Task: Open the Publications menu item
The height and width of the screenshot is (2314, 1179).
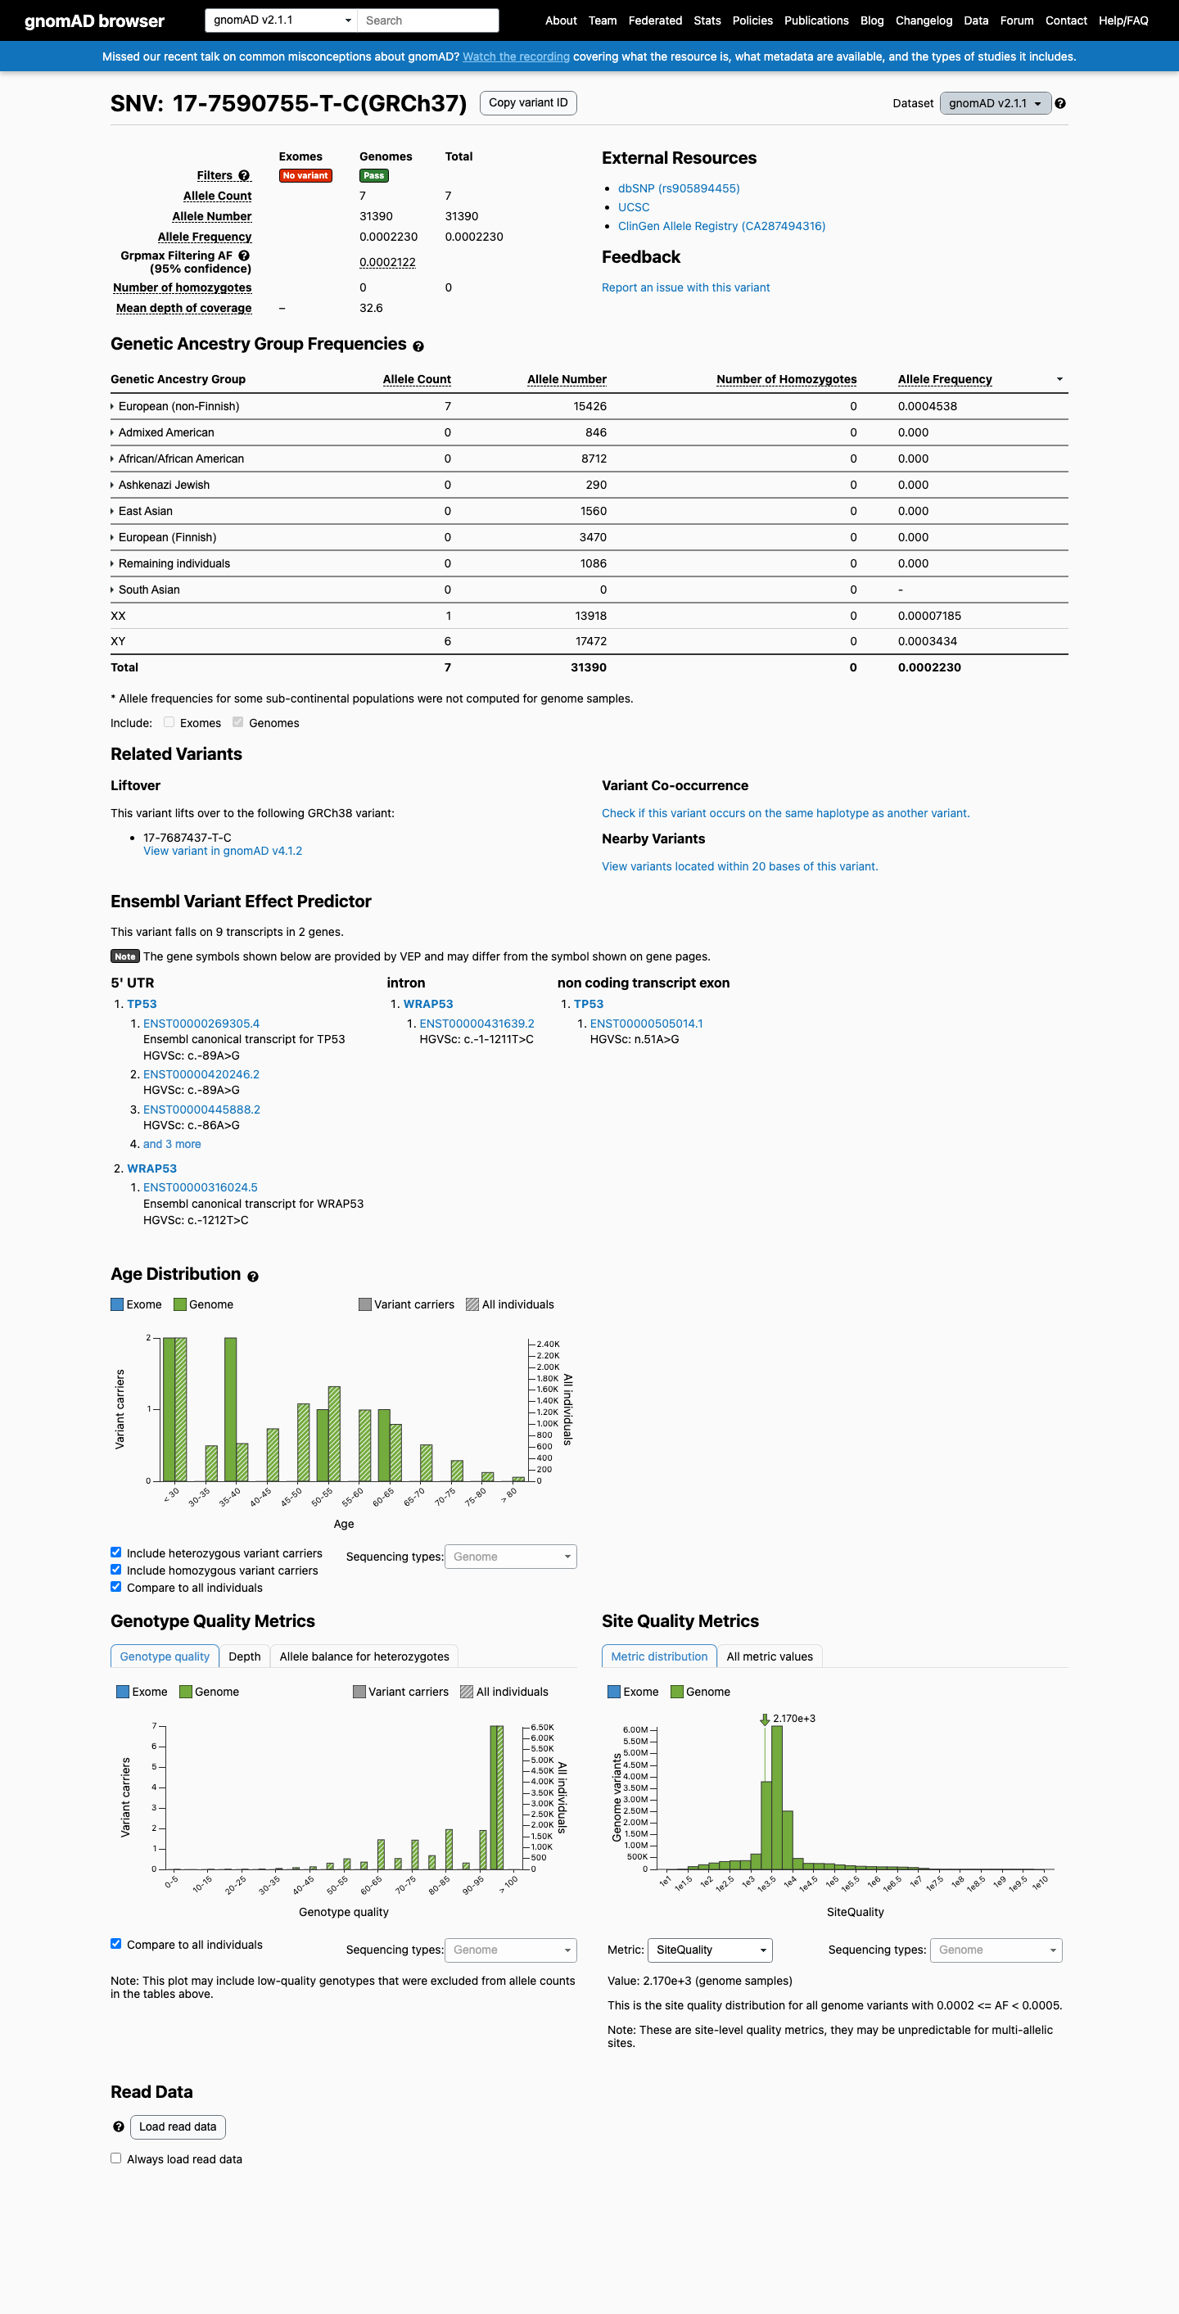Action: [x=815, y=20]
